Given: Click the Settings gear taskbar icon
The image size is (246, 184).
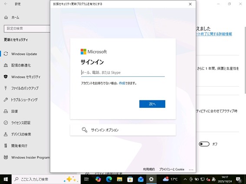Looking at the screenshot, I should pyautogui.click(x=151, y=179).
